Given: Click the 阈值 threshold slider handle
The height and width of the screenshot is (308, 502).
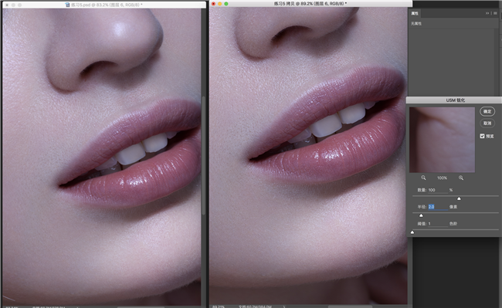Looking at the screenshot, I should pyautogui.click(x=412, y=232).
